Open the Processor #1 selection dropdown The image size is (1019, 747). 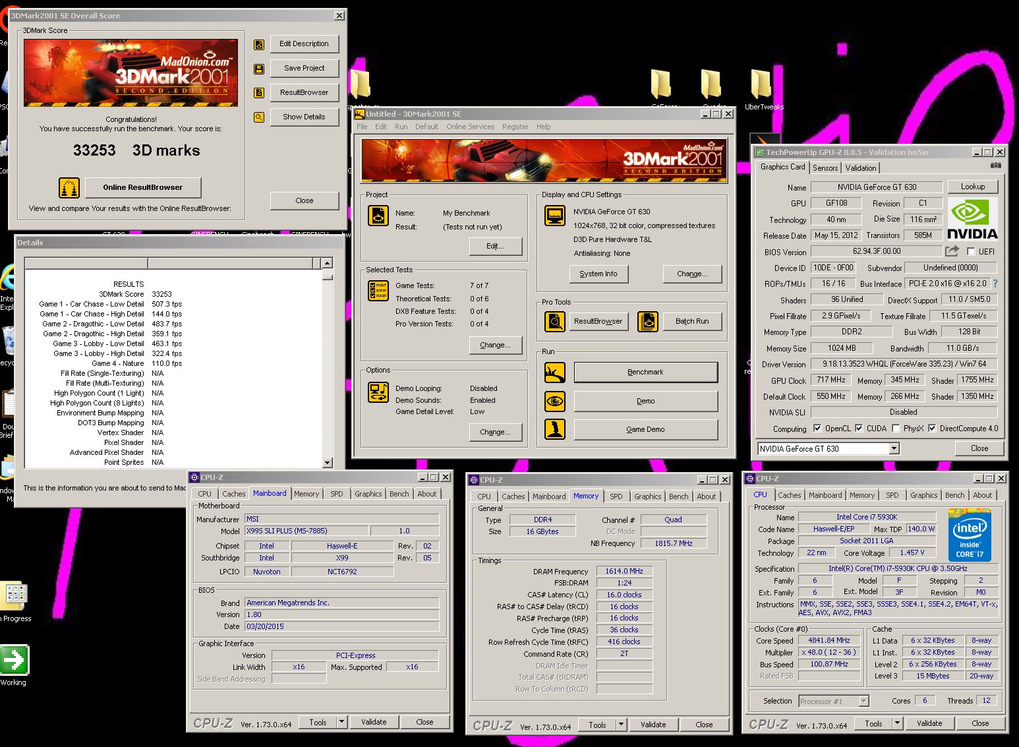coord(864,702)
